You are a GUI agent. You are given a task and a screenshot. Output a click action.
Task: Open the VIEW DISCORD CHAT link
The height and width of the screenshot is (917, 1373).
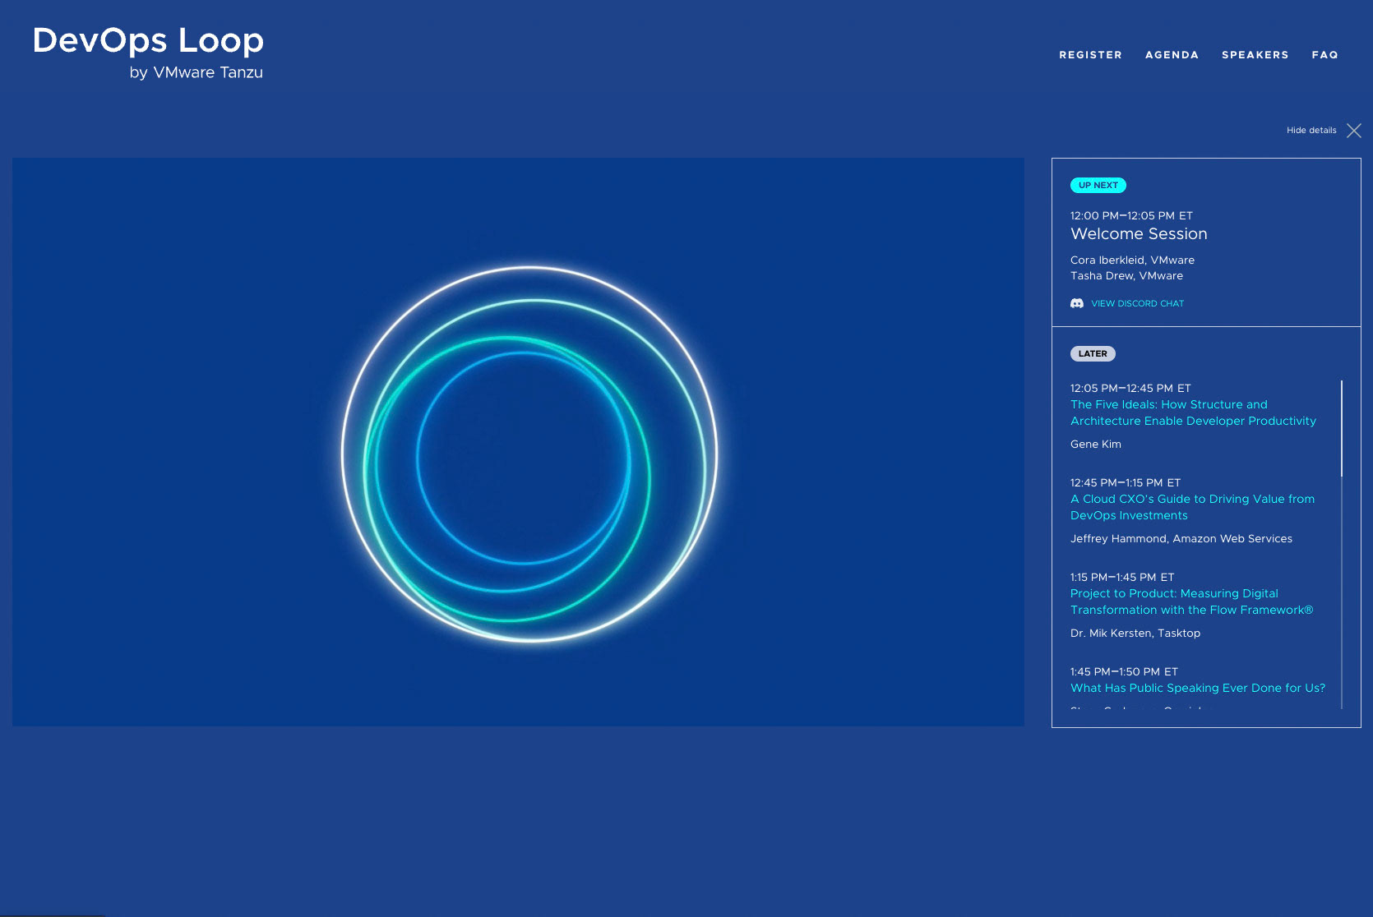point(1137,303)
